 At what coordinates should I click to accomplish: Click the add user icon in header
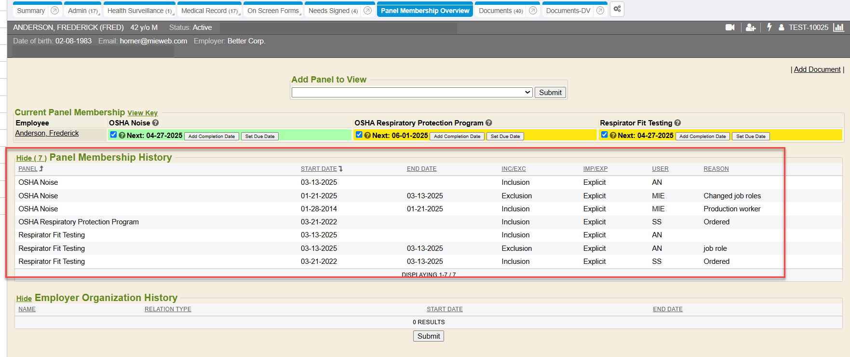tap(750, 27)
